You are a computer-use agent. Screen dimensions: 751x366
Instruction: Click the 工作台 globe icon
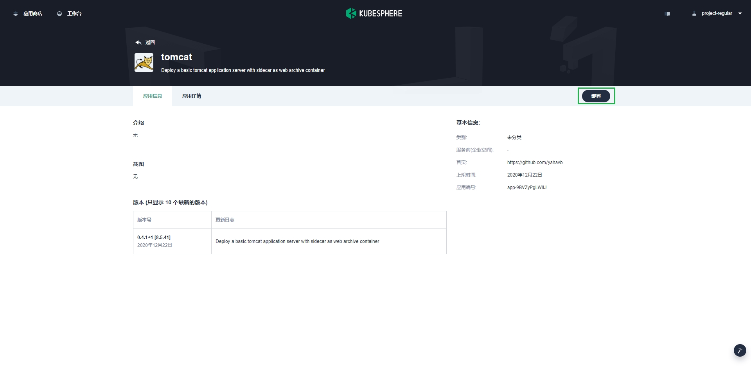point(59,13)
